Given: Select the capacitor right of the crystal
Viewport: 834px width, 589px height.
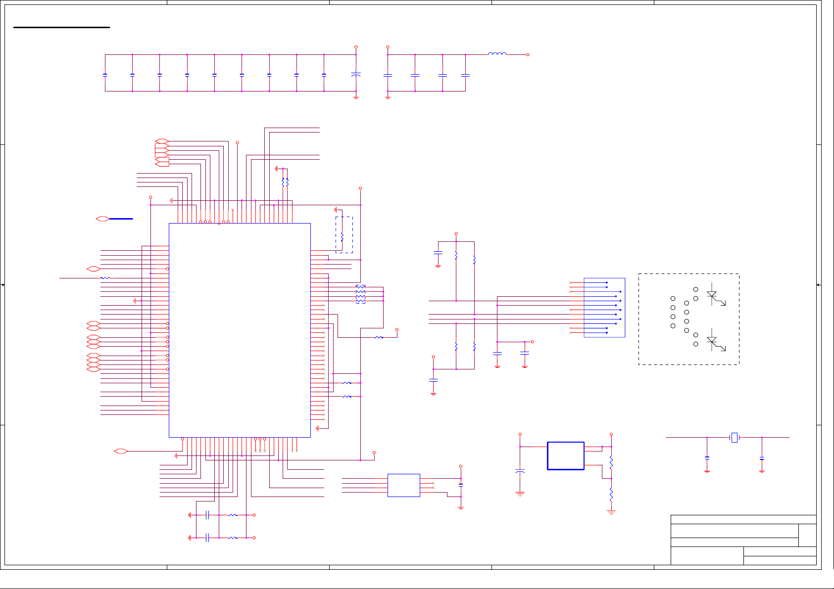Looking at the screenshot, I should [762, 458].
